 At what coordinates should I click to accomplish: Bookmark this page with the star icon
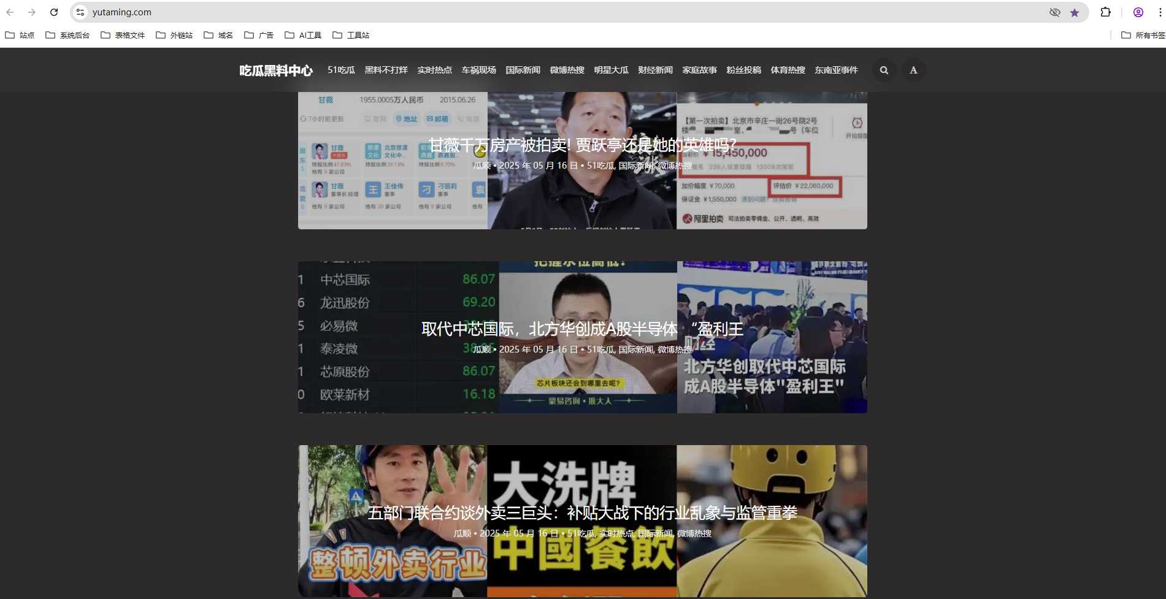[x=1075, y=12]
